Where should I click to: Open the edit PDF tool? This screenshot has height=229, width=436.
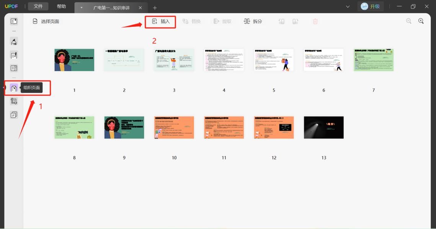(14, 55)
